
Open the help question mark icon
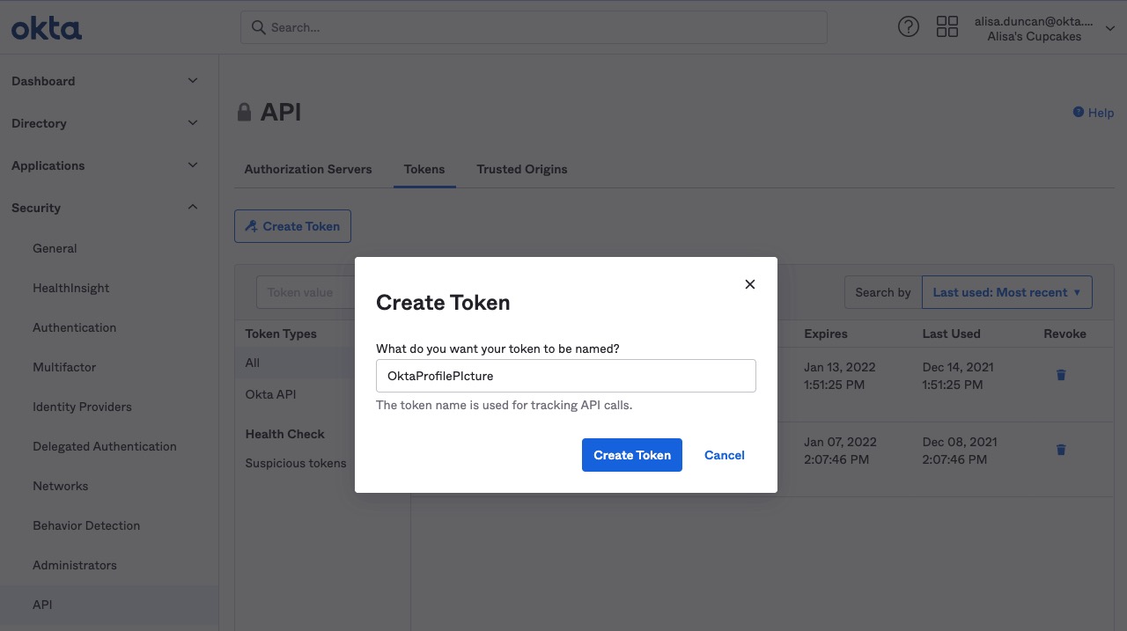pos(908,27)
